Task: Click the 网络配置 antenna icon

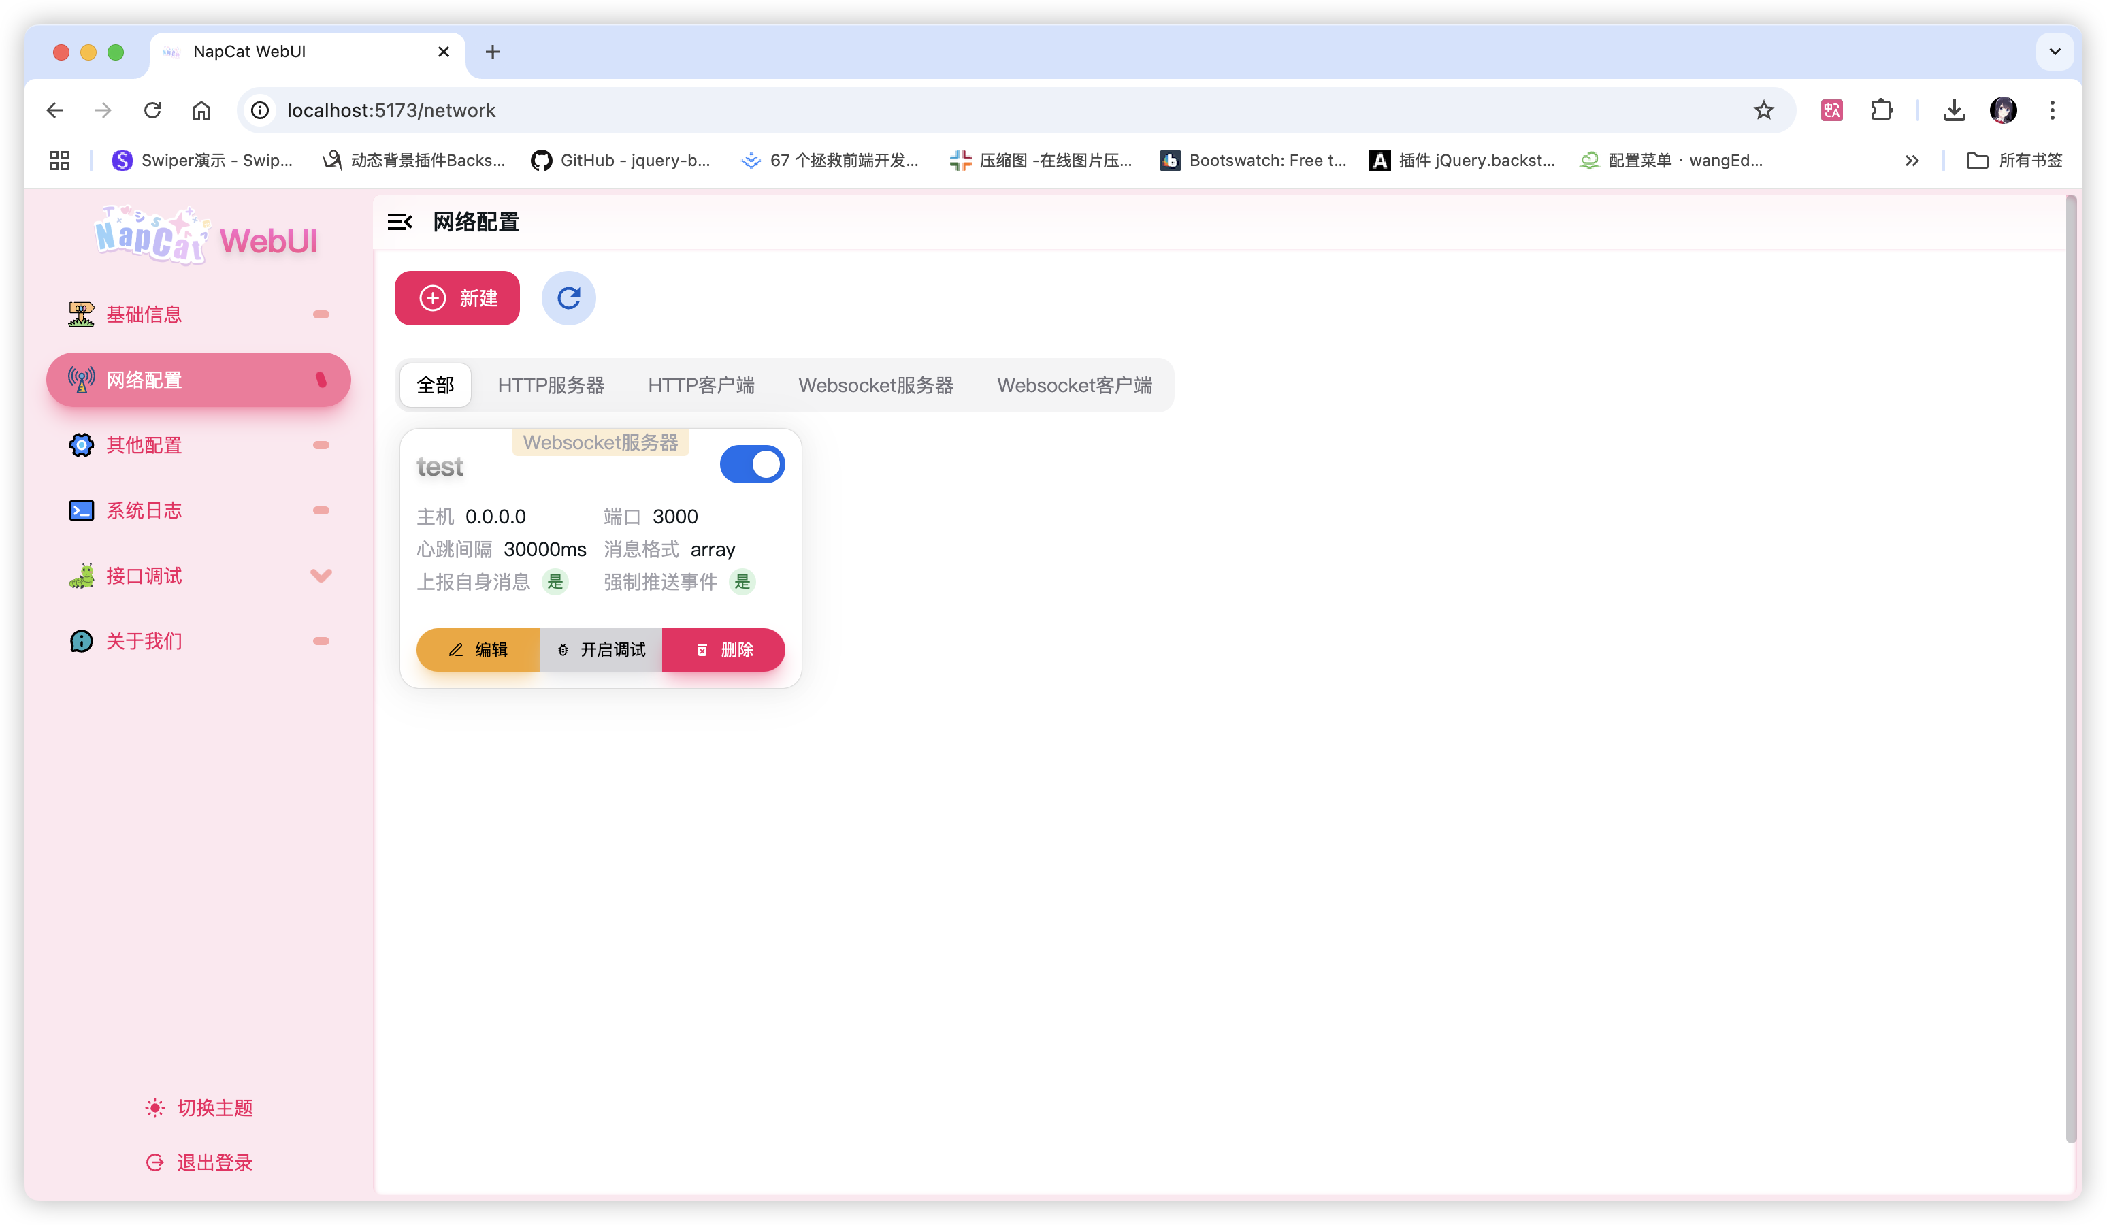Action: click(x=81, y=380)
